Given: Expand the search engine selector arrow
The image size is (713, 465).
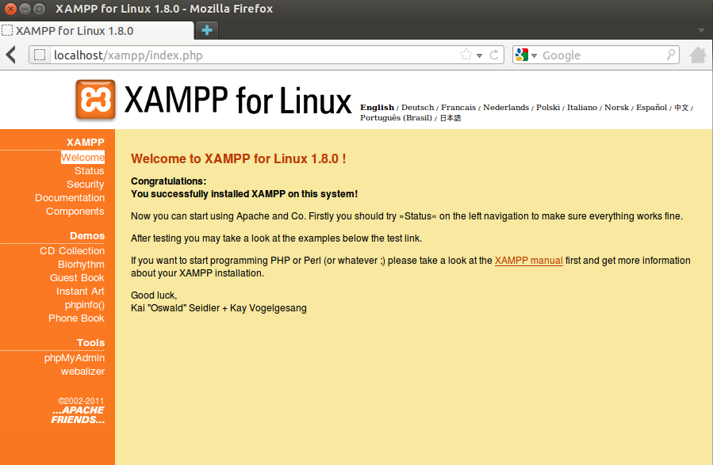Looking at the screenshot, I should [x=534, y=55].
